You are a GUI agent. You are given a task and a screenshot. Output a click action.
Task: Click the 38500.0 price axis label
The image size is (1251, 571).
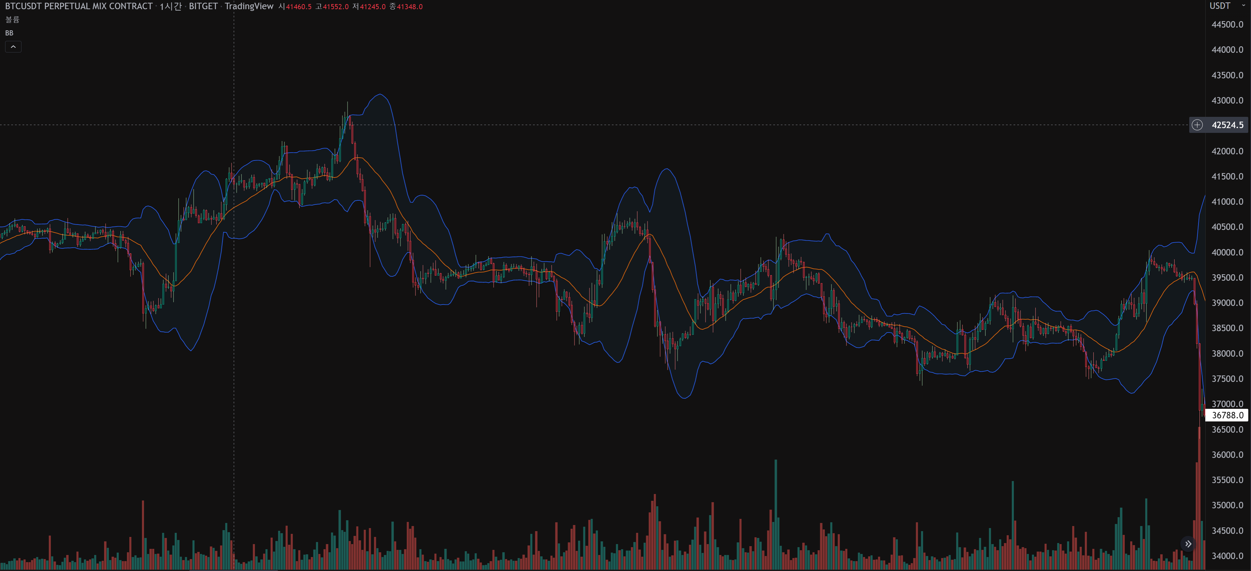[x=1227, y=328]
